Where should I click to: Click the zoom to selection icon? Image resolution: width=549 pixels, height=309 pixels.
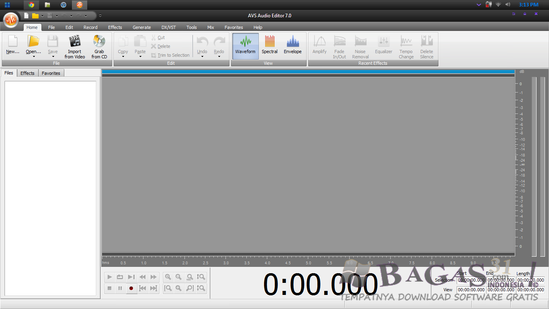tap(179, 288)
